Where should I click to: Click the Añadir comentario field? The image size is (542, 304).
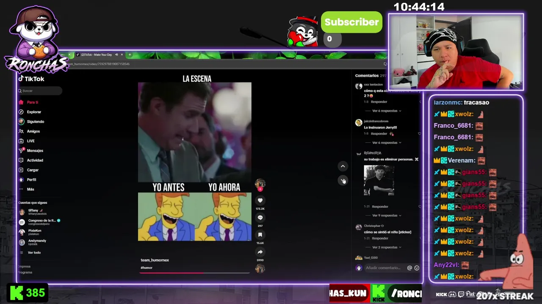(383, 268)
